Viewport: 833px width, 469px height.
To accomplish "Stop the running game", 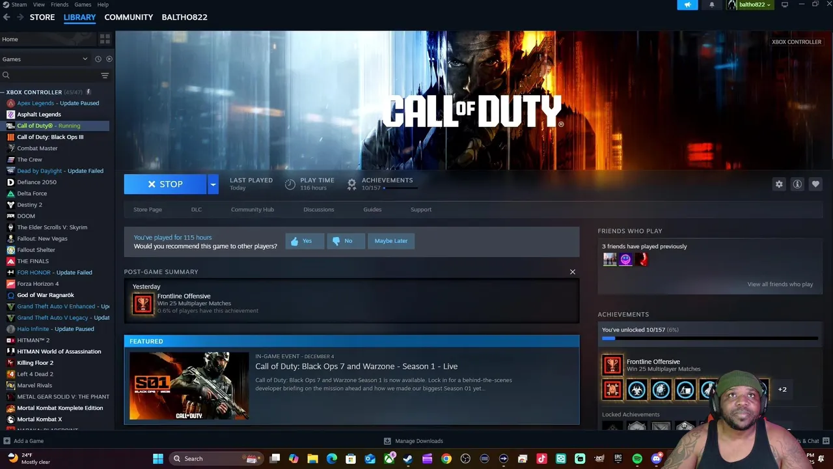I will [x=165, y=184].
